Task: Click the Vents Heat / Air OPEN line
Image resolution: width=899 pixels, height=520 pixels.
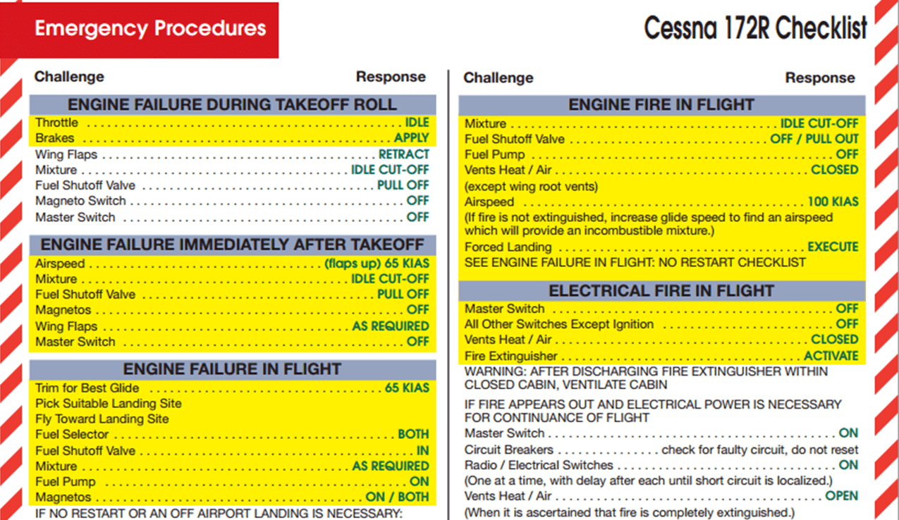Action: pyautogui.click(x=661, y=496)
